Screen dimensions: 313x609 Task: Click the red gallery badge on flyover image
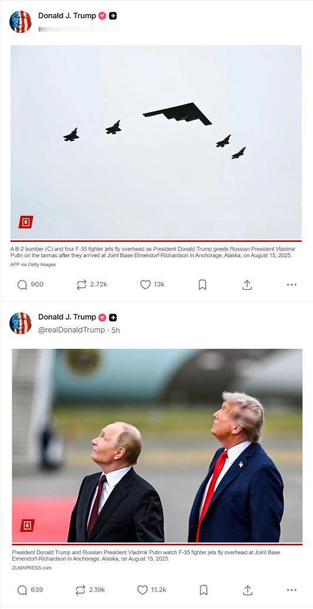pyautogui.click(x=26, y=222)
